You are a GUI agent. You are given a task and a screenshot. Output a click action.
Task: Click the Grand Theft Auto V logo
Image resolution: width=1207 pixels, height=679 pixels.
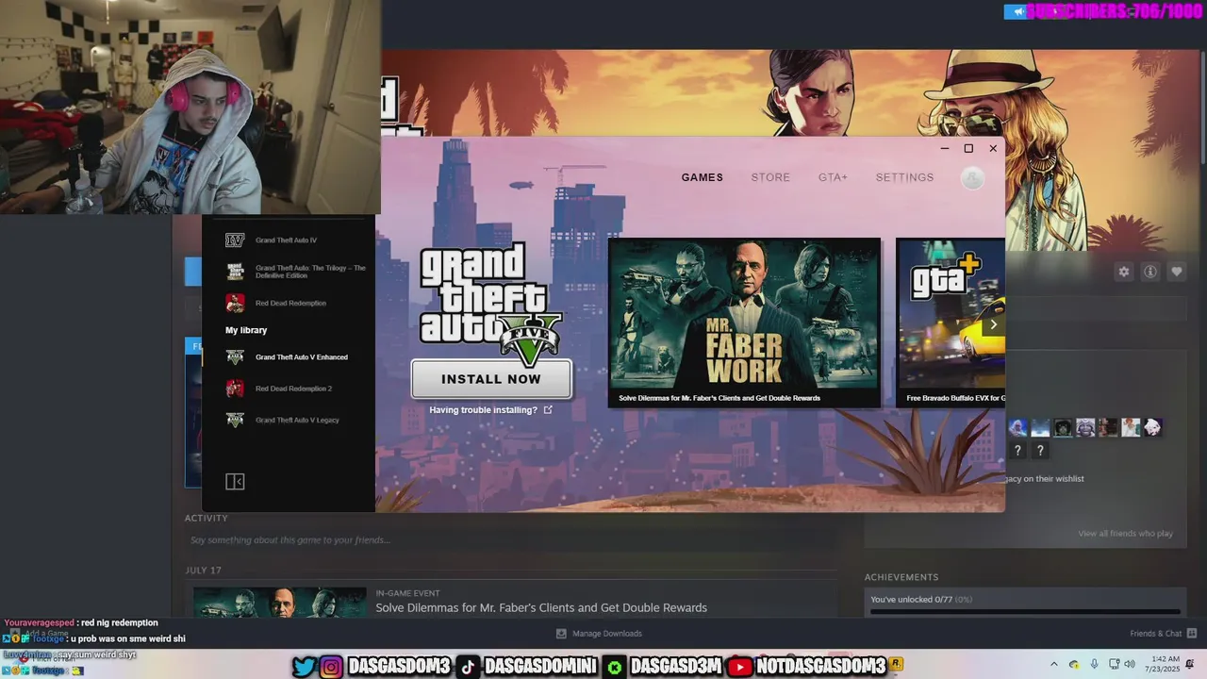pos(491,305)
